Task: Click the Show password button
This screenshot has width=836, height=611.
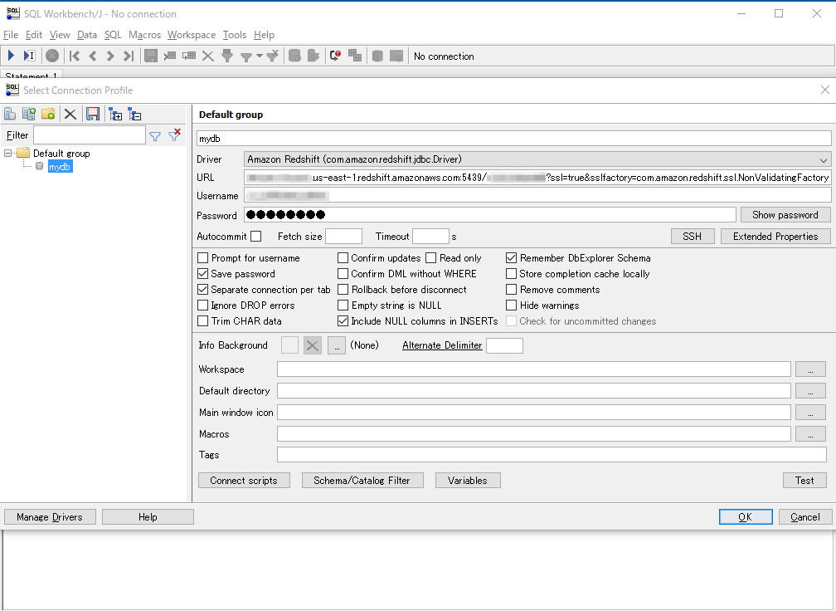Action: [784, 215]
